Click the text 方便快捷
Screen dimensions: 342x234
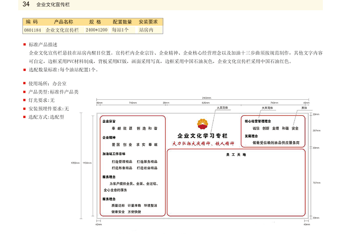[x=134, y=212]
